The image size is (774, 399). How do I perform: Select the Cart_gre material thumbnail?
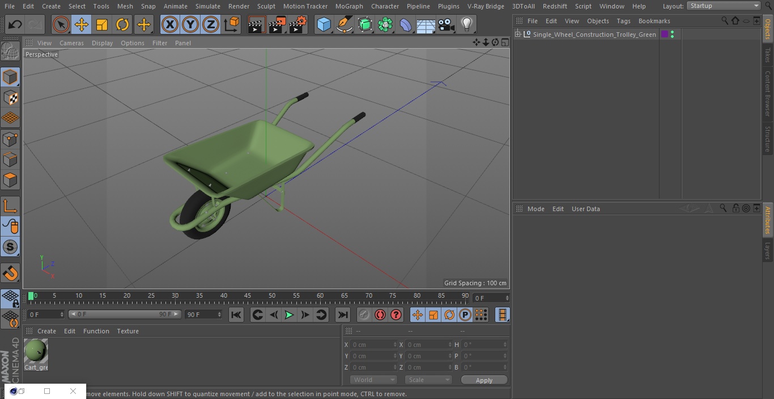36,351
